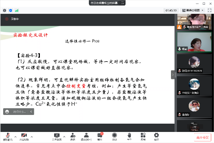214x143 pixels.
Task: Open the chat panel with notification badge
Action: click(100, 137)
